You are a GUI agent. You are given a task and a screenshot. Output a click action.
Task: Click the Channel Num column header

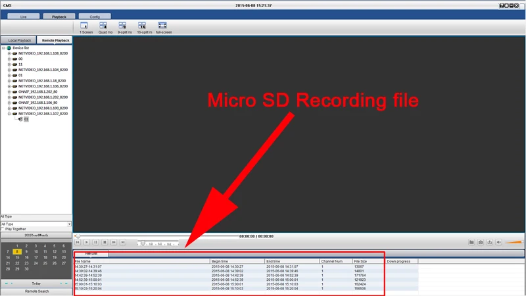tap(335, 261)
